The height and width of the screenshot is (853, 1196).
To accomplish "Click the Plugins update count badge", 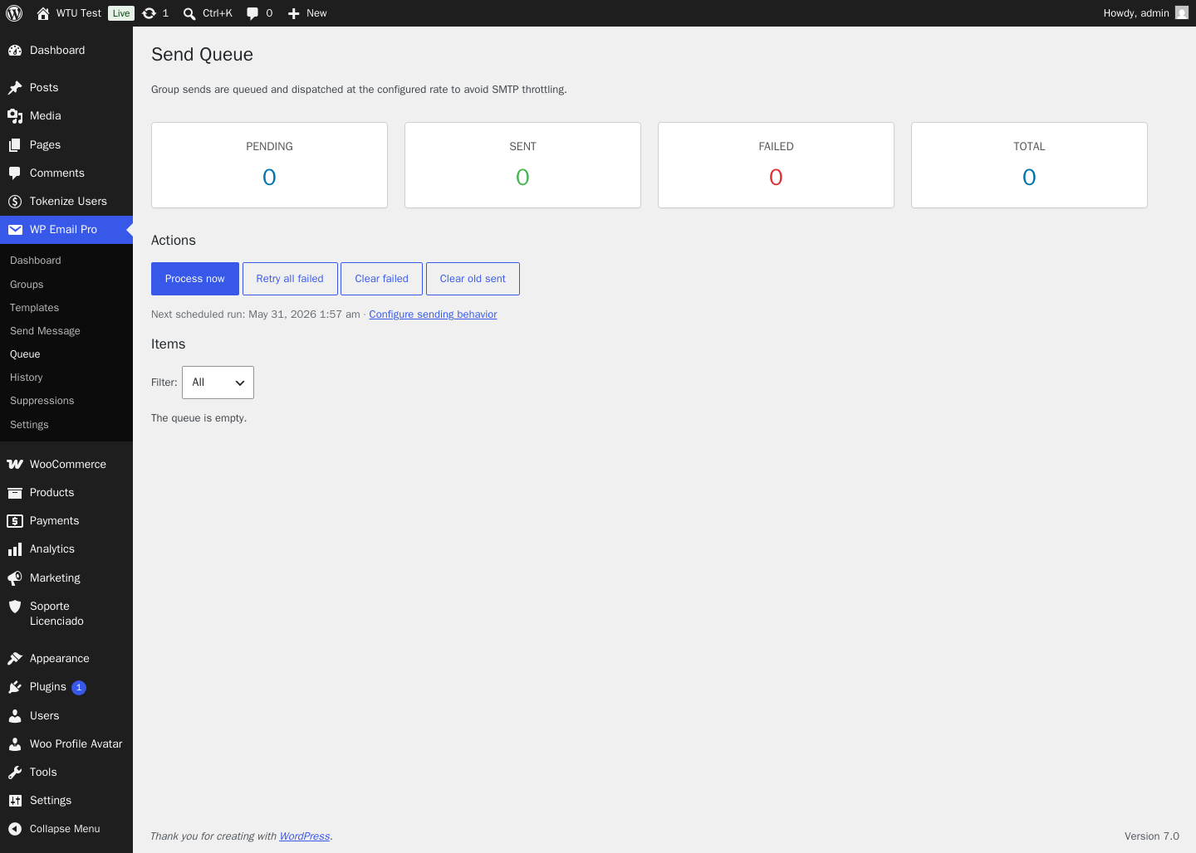I will (x=79, y=688).
